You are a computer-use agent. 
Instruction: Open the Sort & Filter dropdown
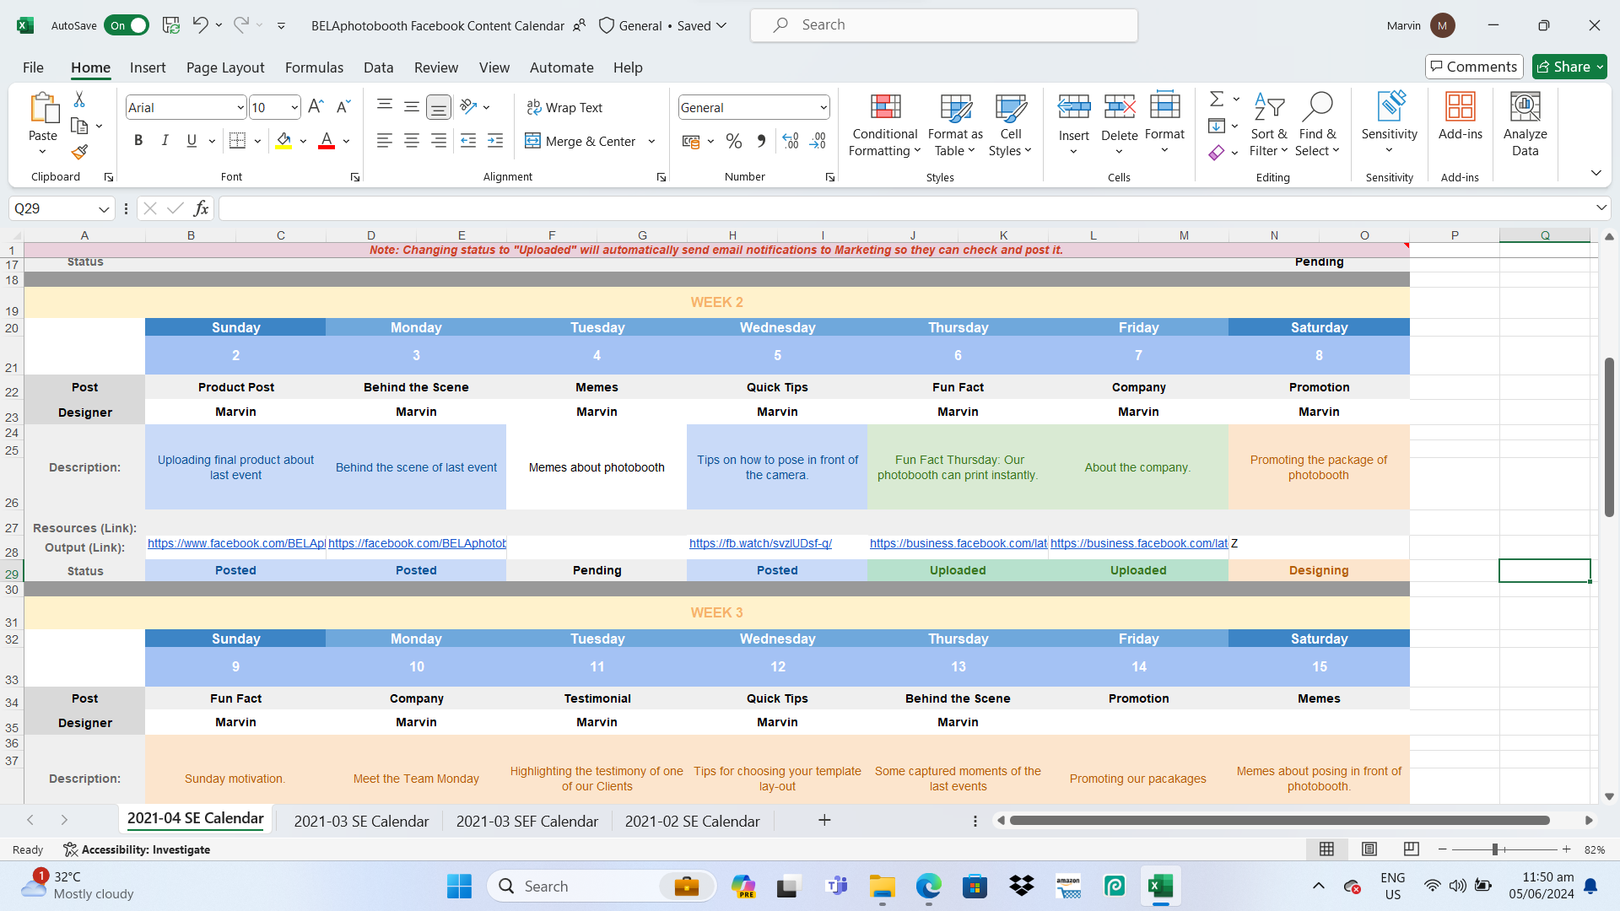tap(1269, 125)
